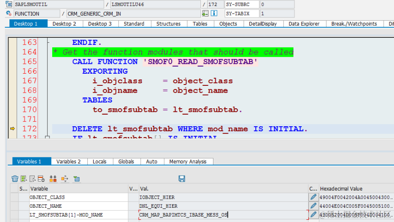Click the navigate icon left of info icon
This screenshot has width=394, height=222.
coord(205,13)
